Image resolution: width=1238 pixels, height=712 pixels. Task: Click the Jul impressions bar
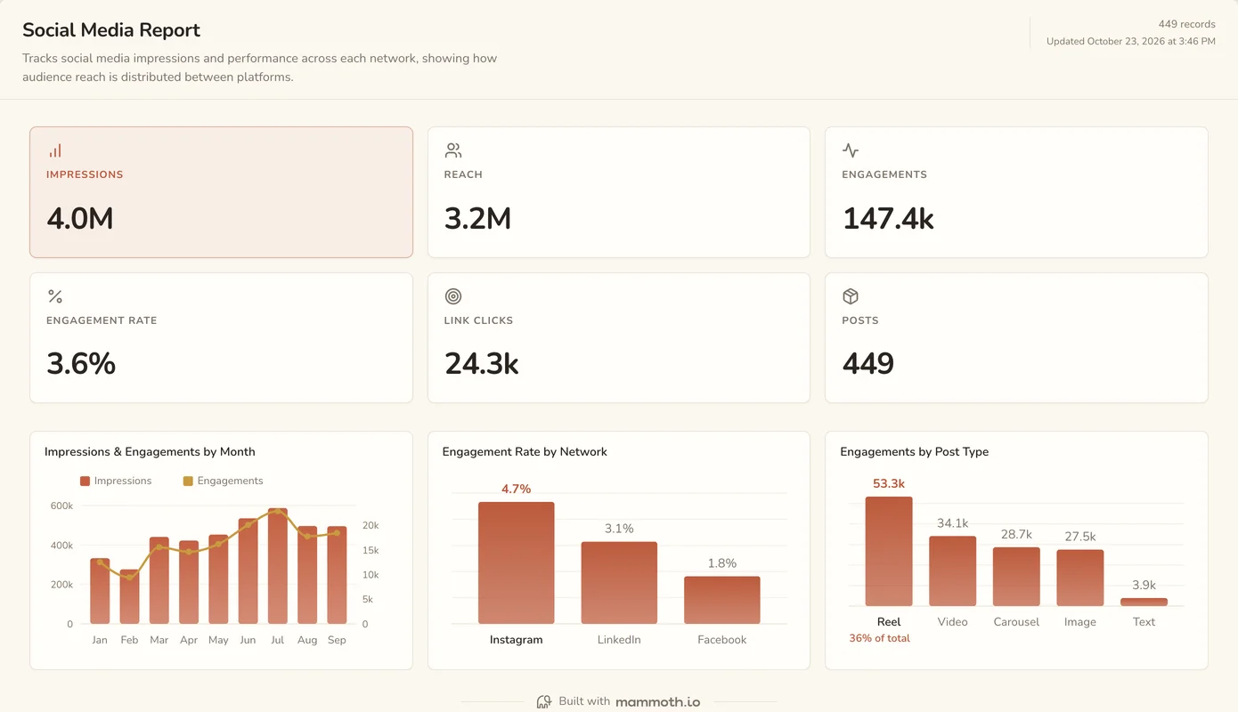click(278, 566)
